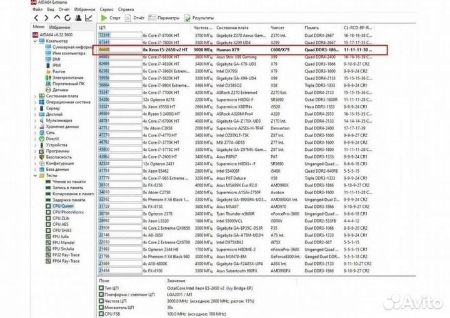This screenshot has width=450, height=318.
Task: Open Отчёт report toolbar button
Action: 135,18
